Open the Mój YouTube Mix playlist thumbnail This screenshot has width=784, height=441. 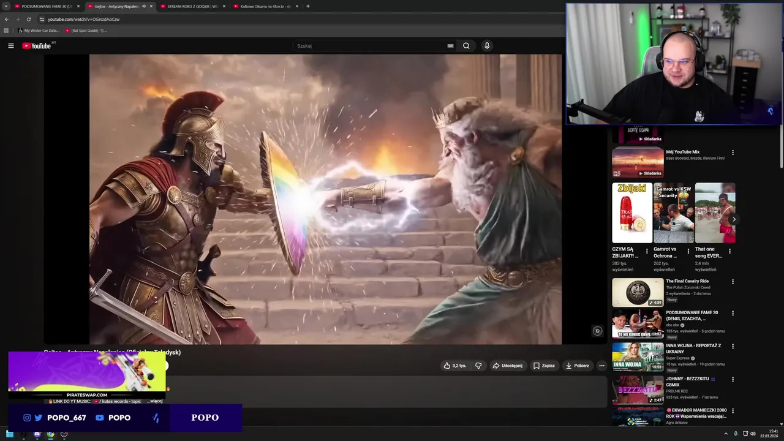pyautogui.click(x=638, y=162)
